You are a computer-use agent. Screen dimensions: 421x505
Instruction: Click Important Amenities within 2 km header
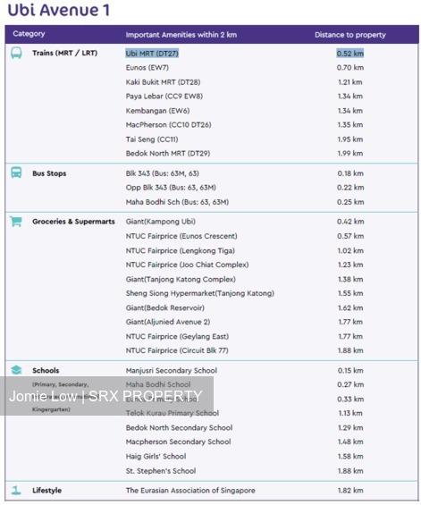pyautogui.click(x=181, y=35)
